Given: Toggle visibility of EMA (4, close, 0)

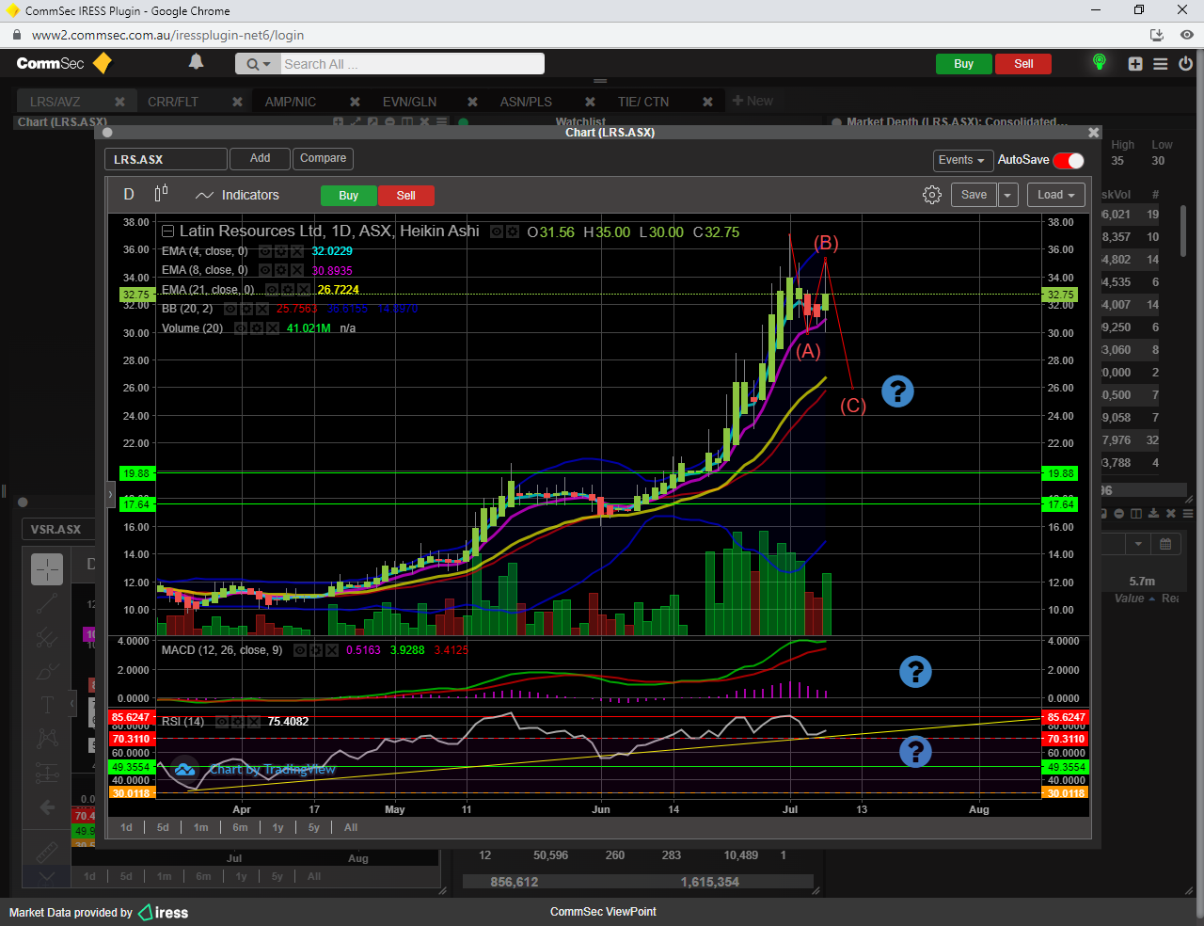Looking at the screenshot, I should pos(265,251).
